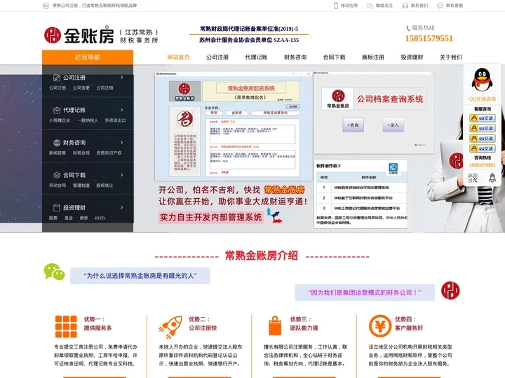
Task: Open the 公司变更 sidebar sublink
Action: click(x=81, y=87)
